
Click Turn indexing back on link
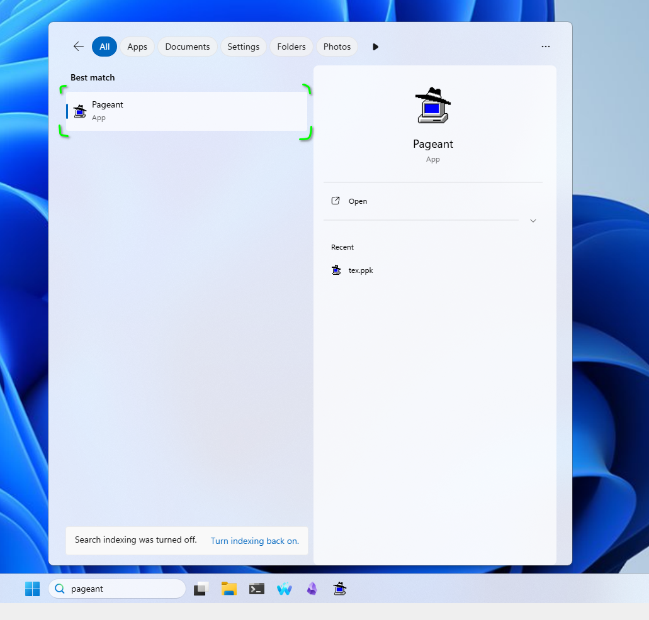(254, 541)
